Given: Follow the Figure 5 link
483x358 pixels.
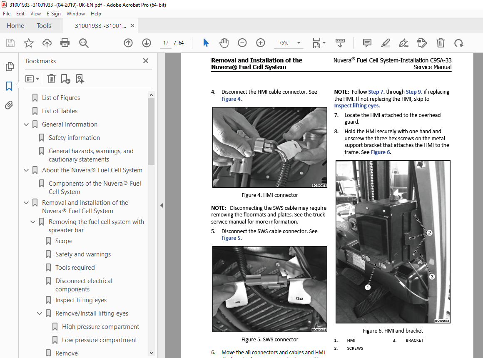Looking at the screenshot, I should (x=231, y=238).
